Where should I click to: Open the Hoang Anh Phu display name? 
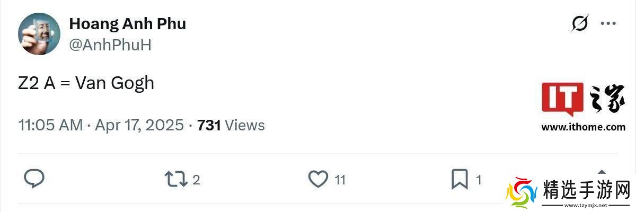point(127,24)
